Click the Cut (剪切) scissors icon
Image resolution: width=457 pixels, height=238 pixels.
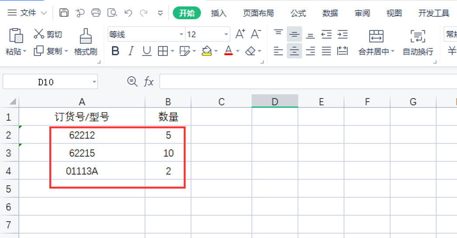39,34
